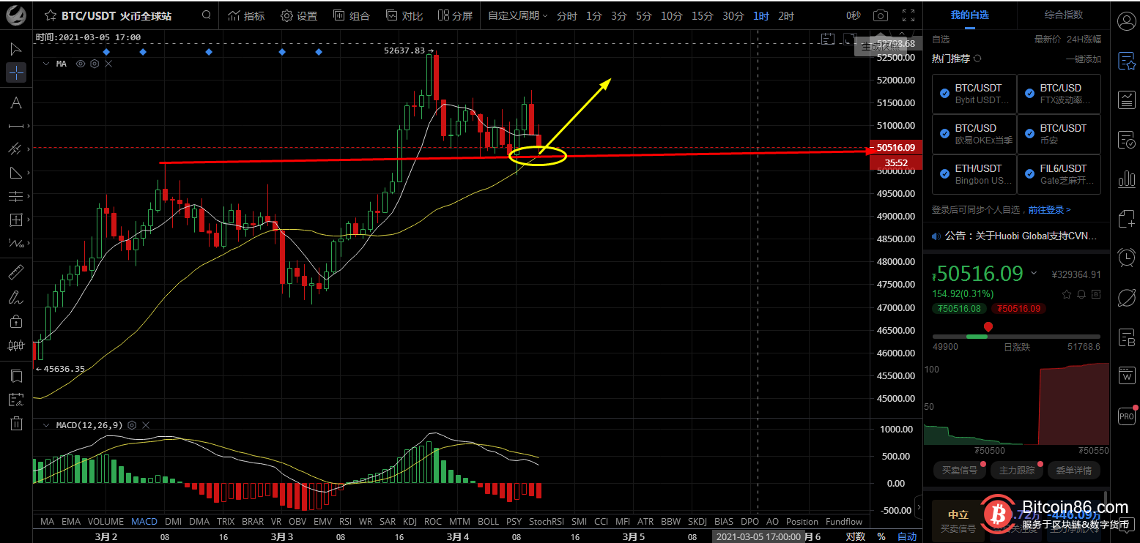This screenshot has height=543, width=1140.
Task: Expand the 自定义周期 custom period dropdown
Action: click(x=517, y=15)
